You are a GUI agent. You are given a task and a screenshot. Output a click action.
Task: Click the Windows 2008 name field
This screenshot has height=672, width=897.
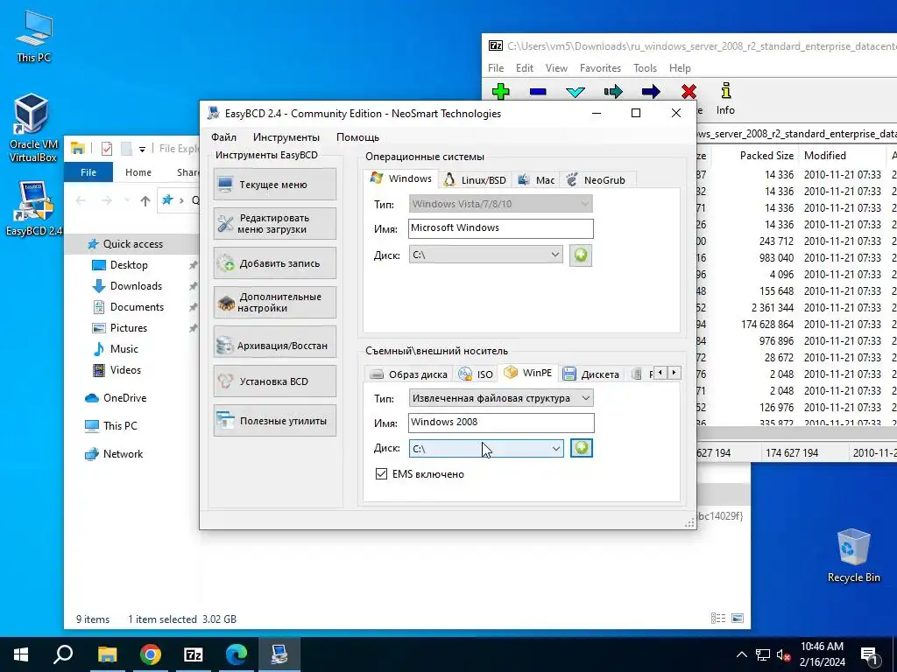tap(501, 423)
